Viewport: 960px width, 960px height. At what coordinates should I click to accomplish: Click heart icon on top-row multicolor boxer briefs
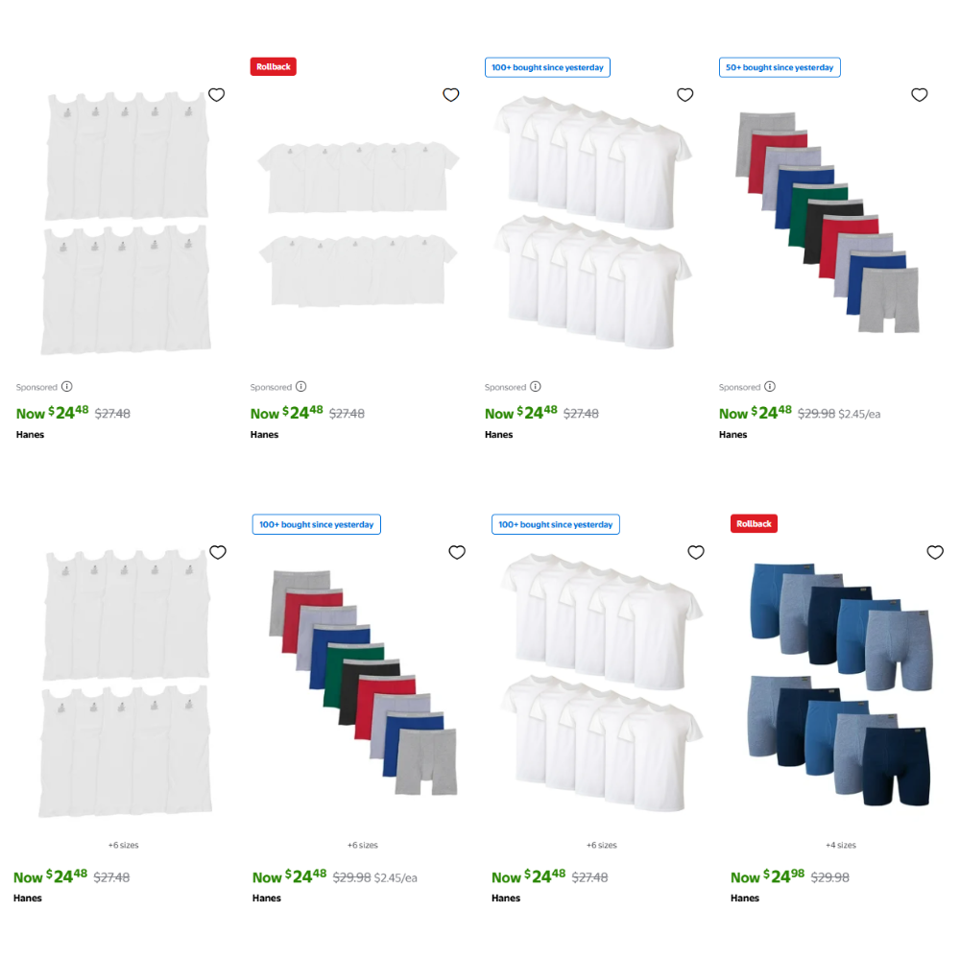[919, 95]
